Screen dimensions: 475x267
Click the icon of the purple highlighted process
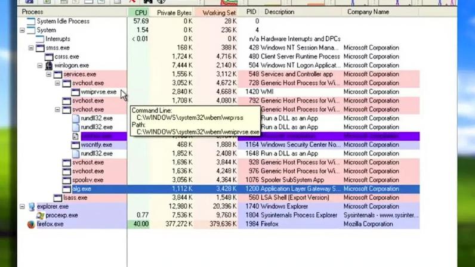tap(75, 136)
